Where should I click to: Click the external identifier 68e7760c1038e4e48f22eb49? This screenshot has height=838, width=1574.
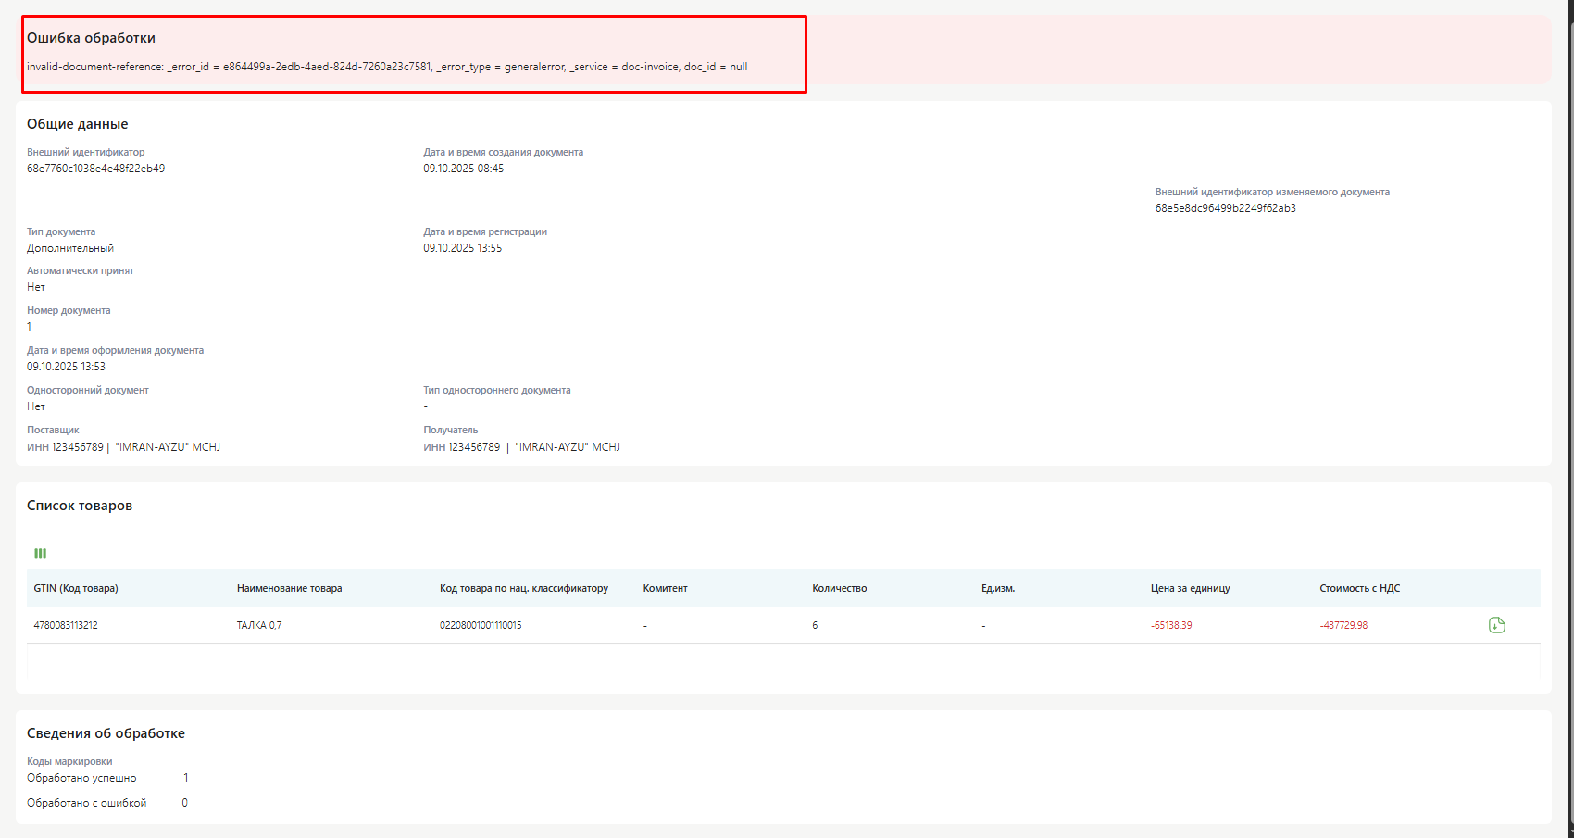(95, 169)
